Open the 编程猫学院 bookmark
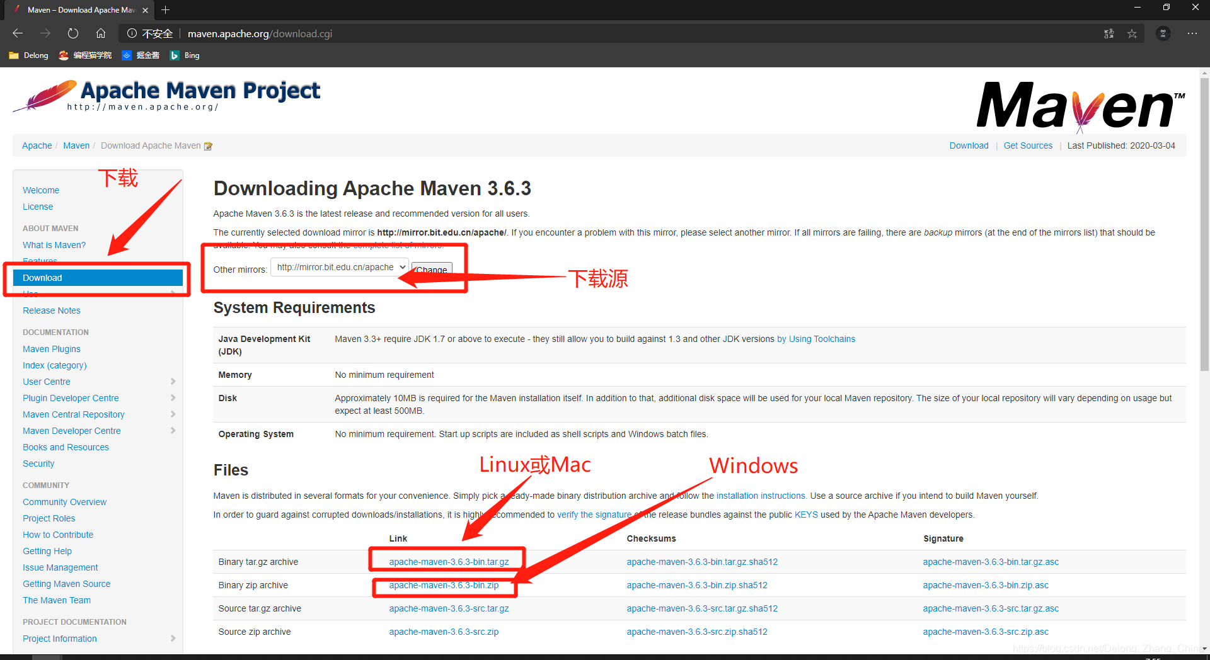 (x=85, y=55)
